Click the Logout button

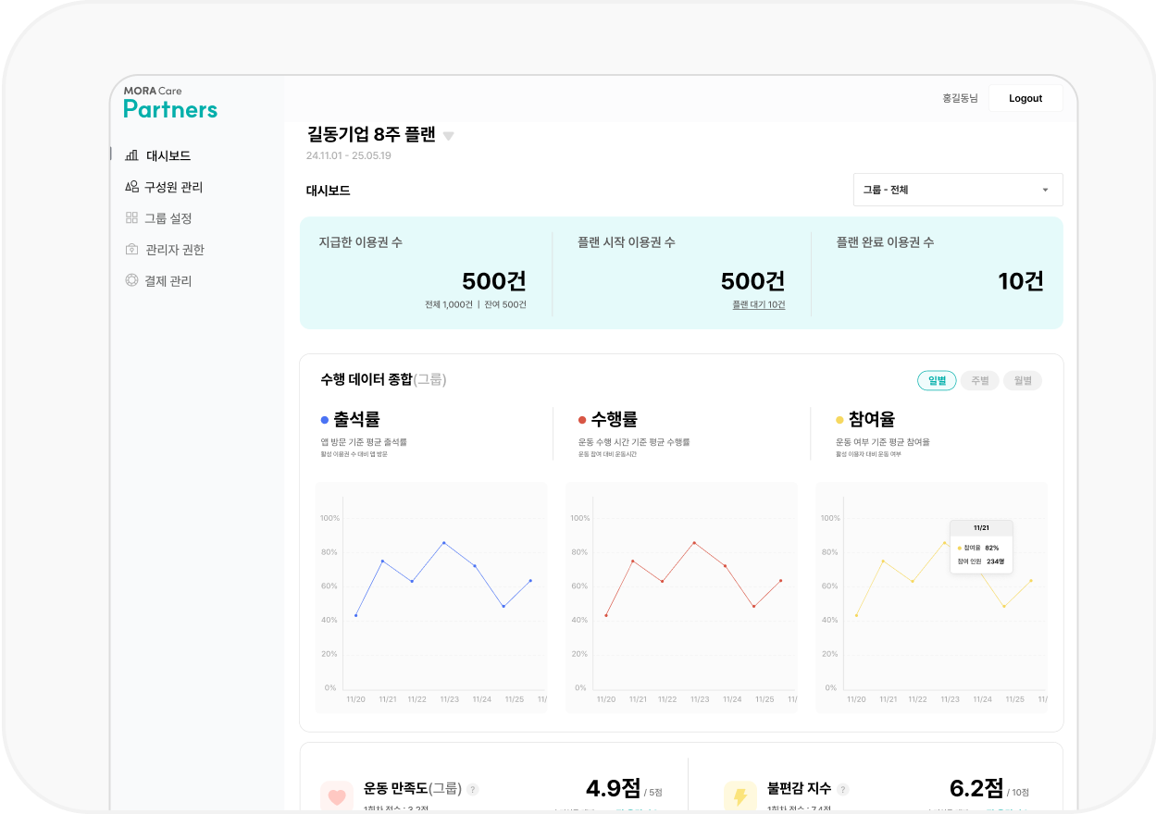pos(1025,98)
